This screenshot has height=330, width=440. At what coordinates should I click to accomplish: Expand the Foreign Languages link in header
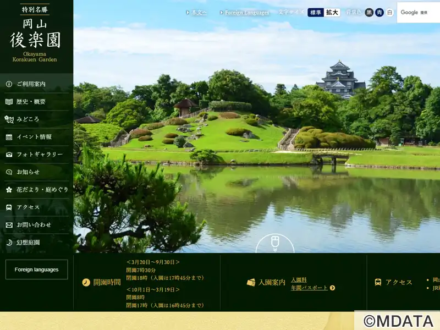[246, 13]
